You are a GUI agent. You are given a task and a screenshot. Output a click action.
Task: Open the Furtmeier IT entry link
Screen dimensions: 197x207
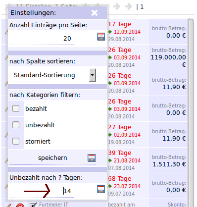click(53, 205)
